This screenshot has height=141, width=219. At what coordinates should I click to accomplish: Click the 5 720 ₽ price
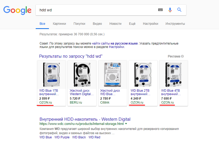(x=75, y=98)
